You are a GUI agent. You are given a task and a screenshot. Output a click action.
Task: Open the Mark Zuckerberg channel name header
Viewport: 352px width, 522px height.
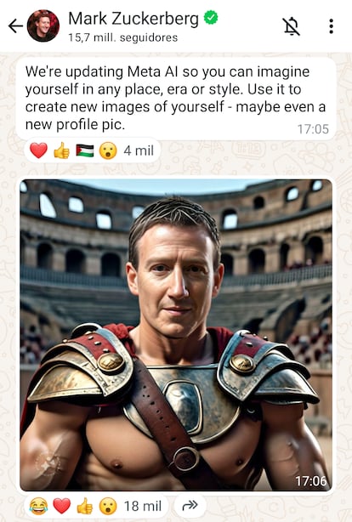point(133,19)
